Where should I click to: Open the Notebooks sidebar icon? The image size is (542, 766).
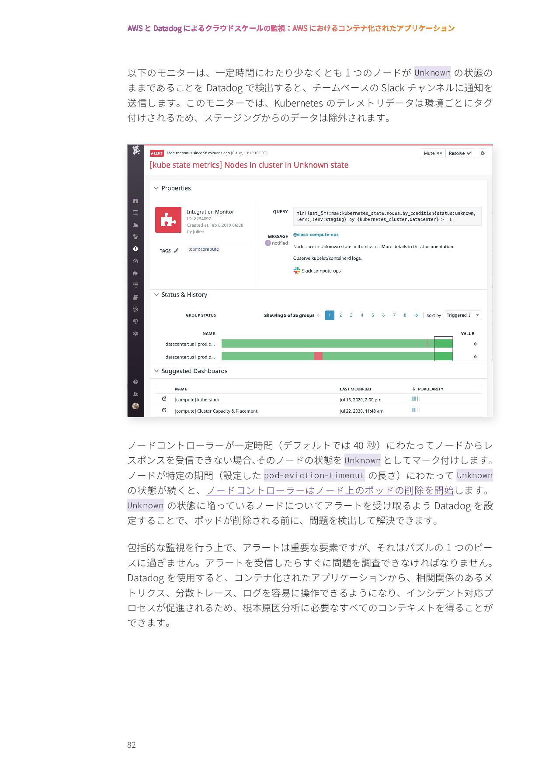click(135, 297)
